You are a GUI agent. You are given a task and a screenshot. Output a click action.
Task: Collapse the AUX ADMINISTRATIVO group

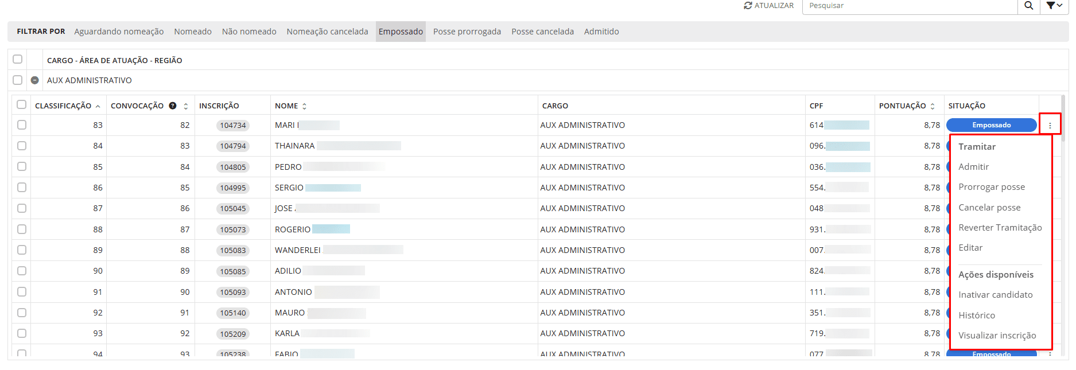pyautogui.click(x=35, y=80)
